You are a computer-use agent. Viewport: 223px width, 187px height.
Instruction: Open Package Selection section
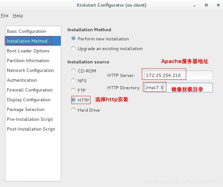coord(33,109)
